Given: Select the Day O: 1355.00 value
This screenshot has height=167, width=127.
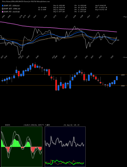Looking at the screenshot, I should [59, 6].
